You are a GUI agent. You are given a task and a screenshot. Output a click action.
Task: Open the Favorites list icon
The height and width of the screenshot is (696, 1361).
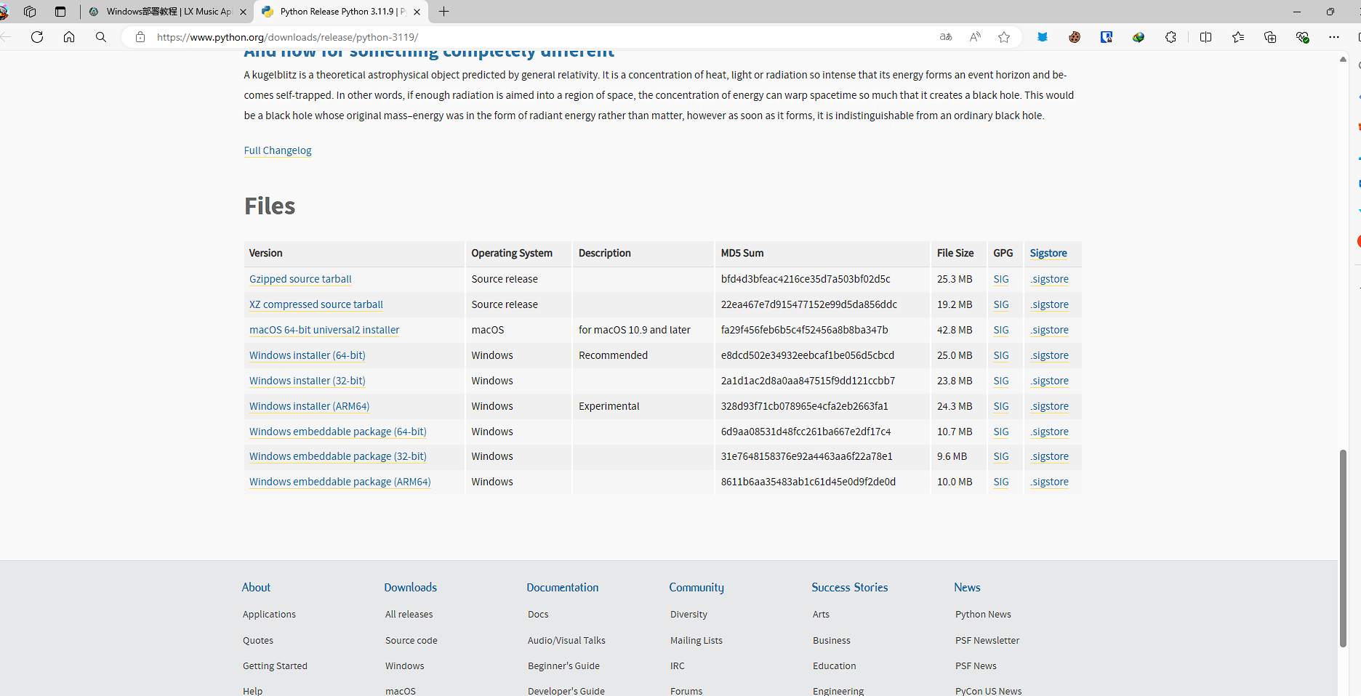(x=1238, y=37)
